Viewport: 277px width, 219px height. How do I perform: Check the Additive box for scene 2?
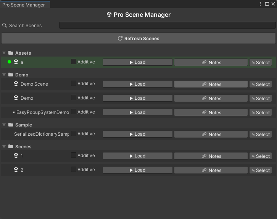pyautogui.click(x=74, y=169)
